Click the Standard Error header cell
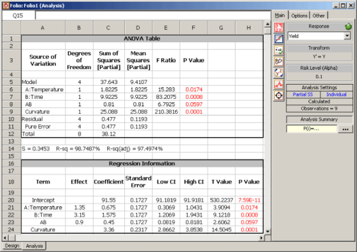Image resolution: width=357 pixels, height=252 pixels. tap(139, 182)
